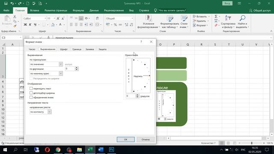The height and width of the screenshot is (154, 274).
Task: Click the Вход sign-in button
Action: (227, 3)
